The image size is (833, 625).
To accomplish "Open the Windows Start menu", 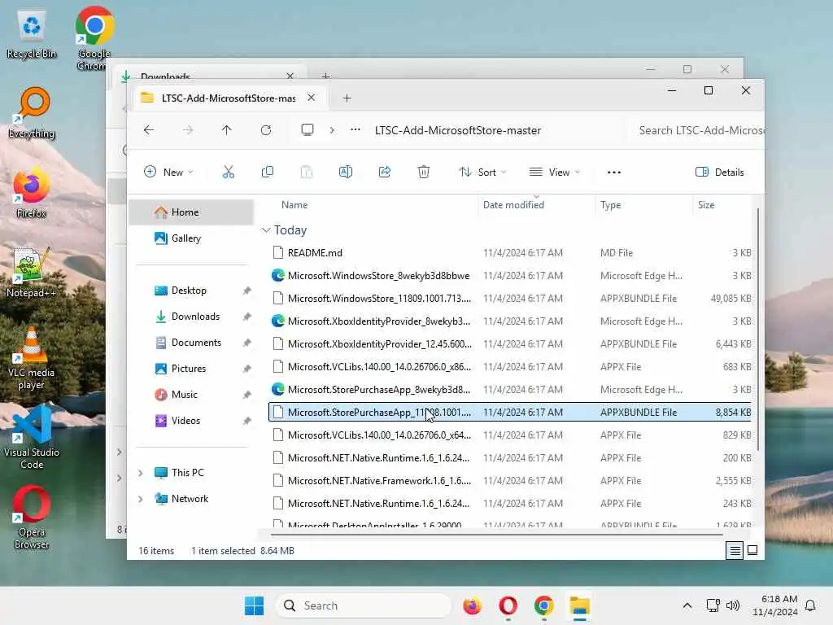I will coord(254,605).
